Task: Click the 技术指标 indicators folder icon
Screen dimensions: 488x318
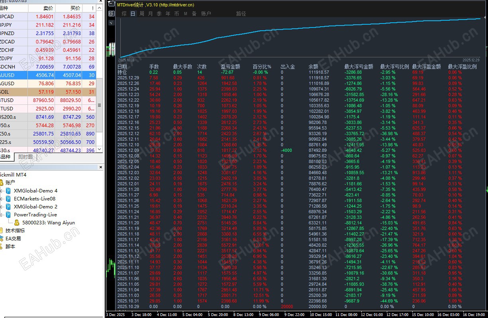Action: [x=1, y=230]
